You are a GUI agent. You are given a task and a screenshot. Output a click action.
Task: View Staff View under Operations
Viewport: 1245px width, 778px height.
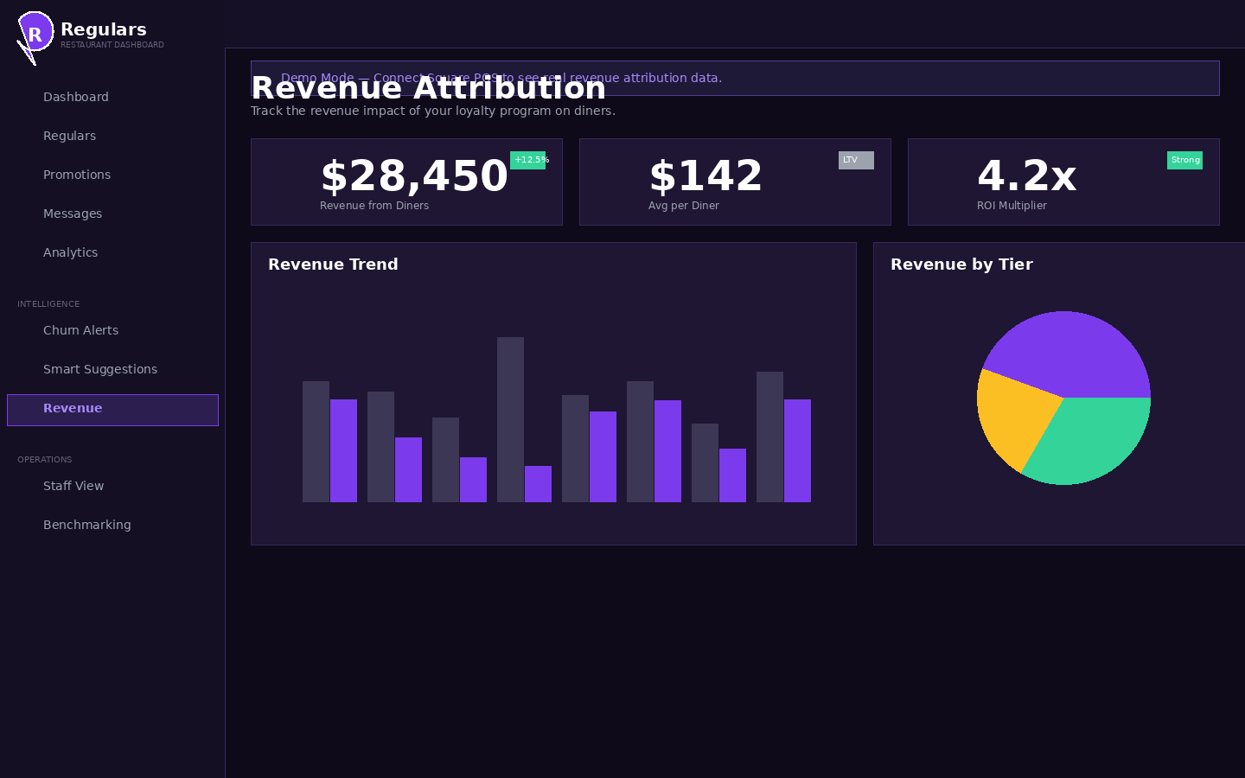click(x=73, y=486)
